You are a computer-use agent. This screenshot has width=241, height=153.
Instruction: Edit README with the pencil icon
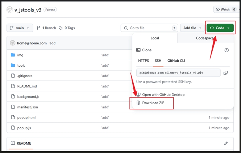(226, 143)
